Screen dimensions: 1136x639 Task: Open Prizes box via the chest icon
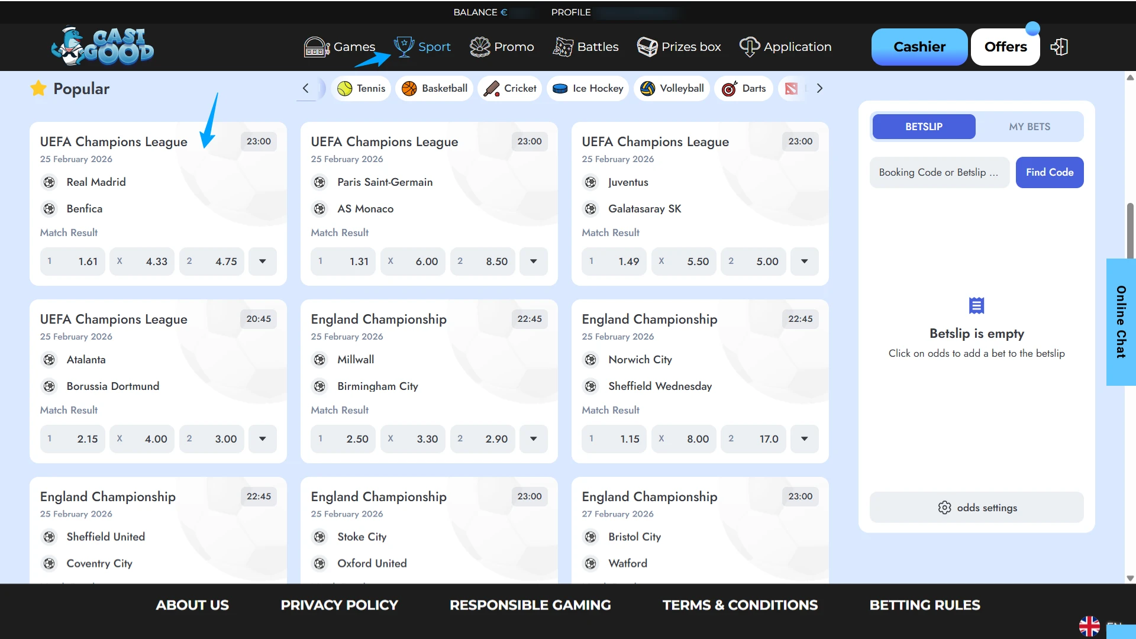(x=646, y=46)
